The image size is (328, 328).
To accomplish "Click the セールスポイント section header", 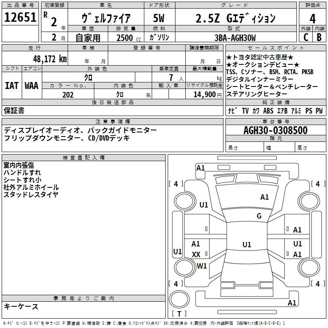I will (276, 48).
